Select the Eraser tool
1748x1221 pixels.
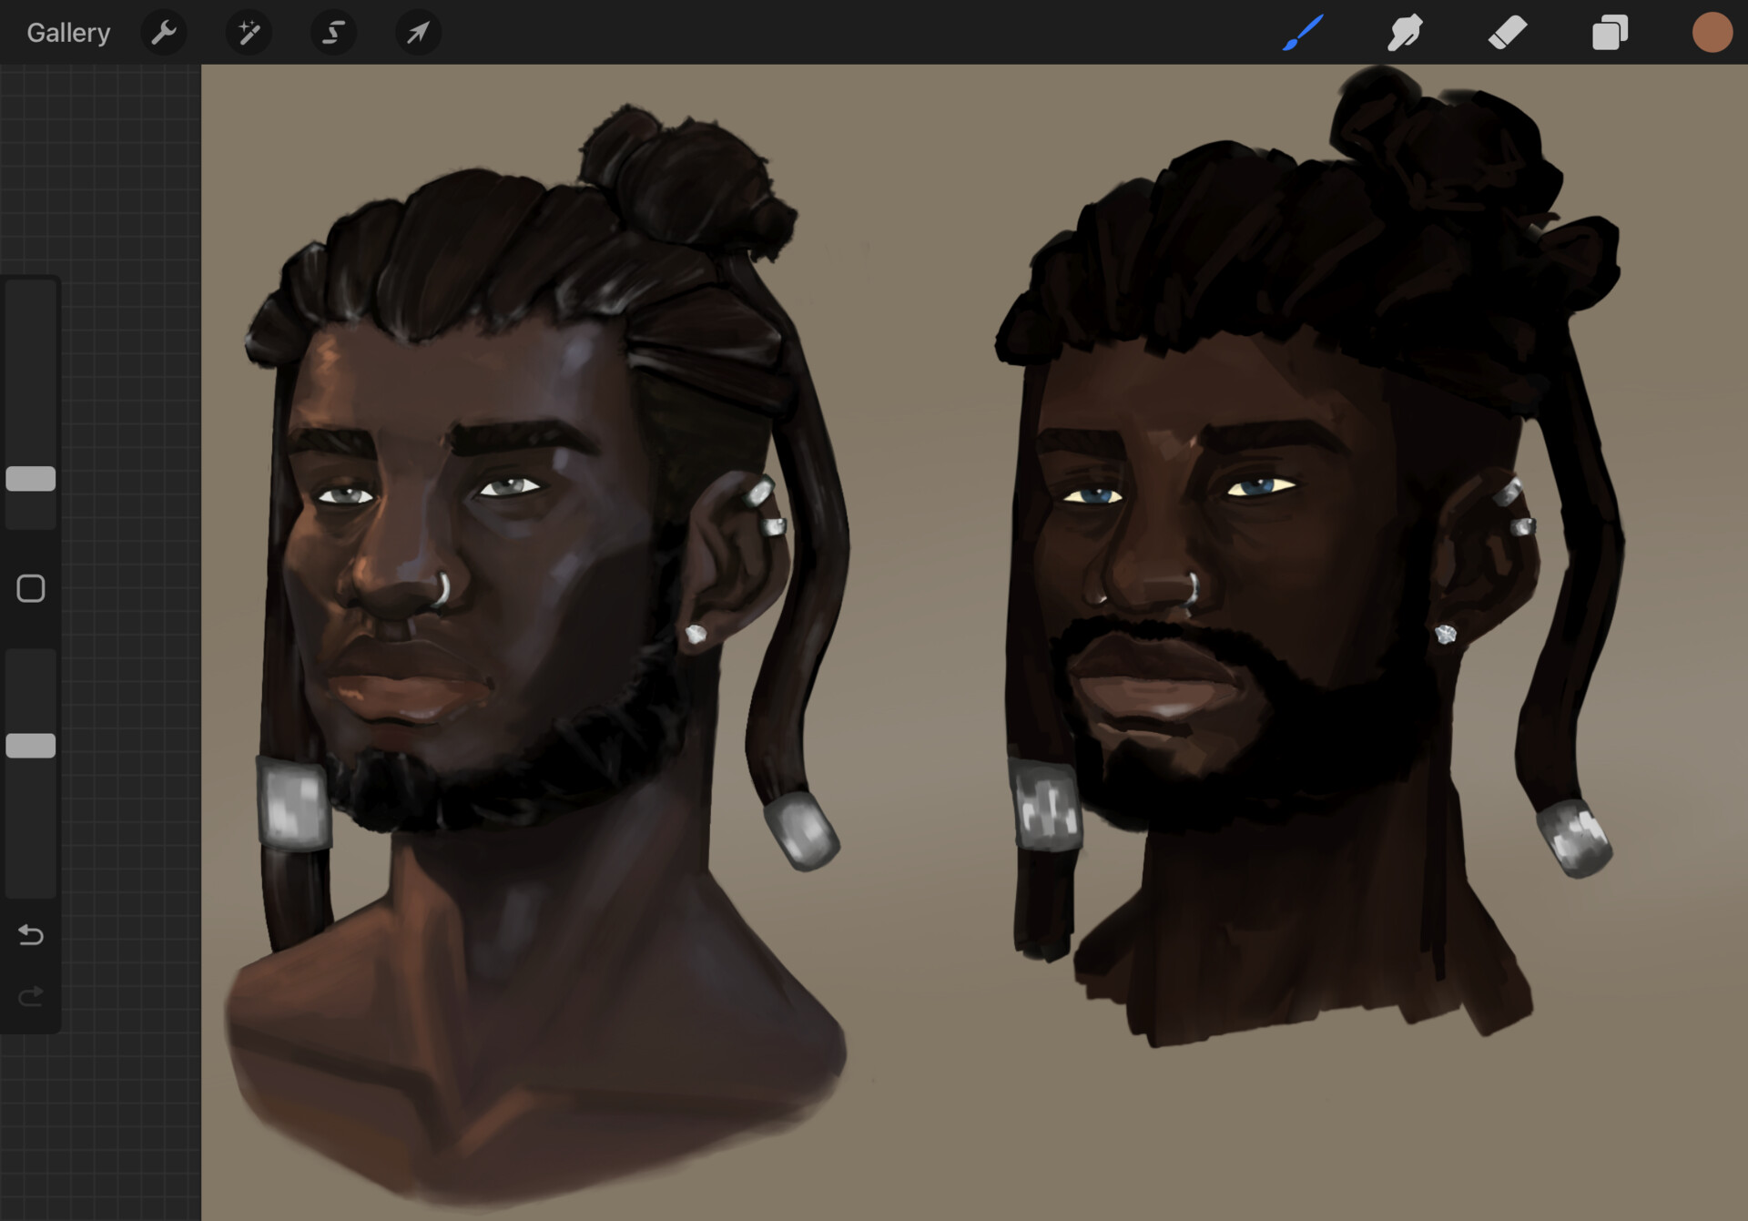pyautogui.click(x=1508, y=33)
